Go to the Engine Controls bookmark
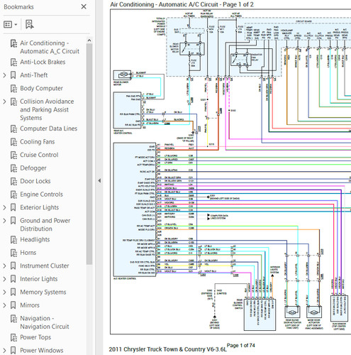 click(x=41, y=195)
